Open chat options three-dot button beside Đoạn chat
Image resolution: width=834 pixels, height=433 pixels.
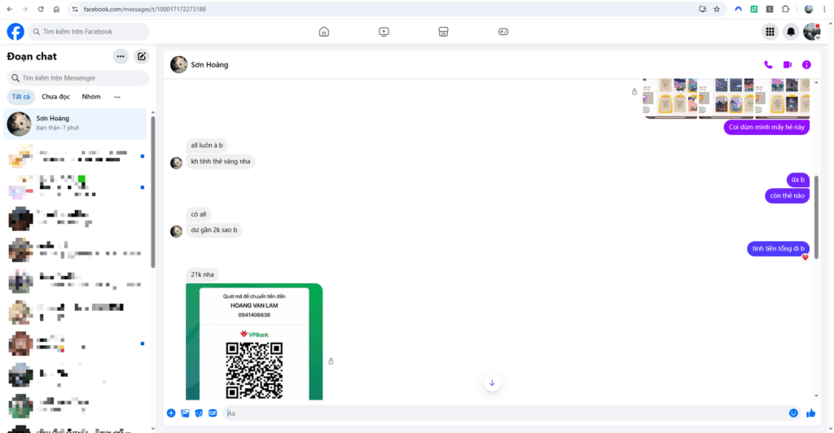pyautogui.click(x=121, y=56)
